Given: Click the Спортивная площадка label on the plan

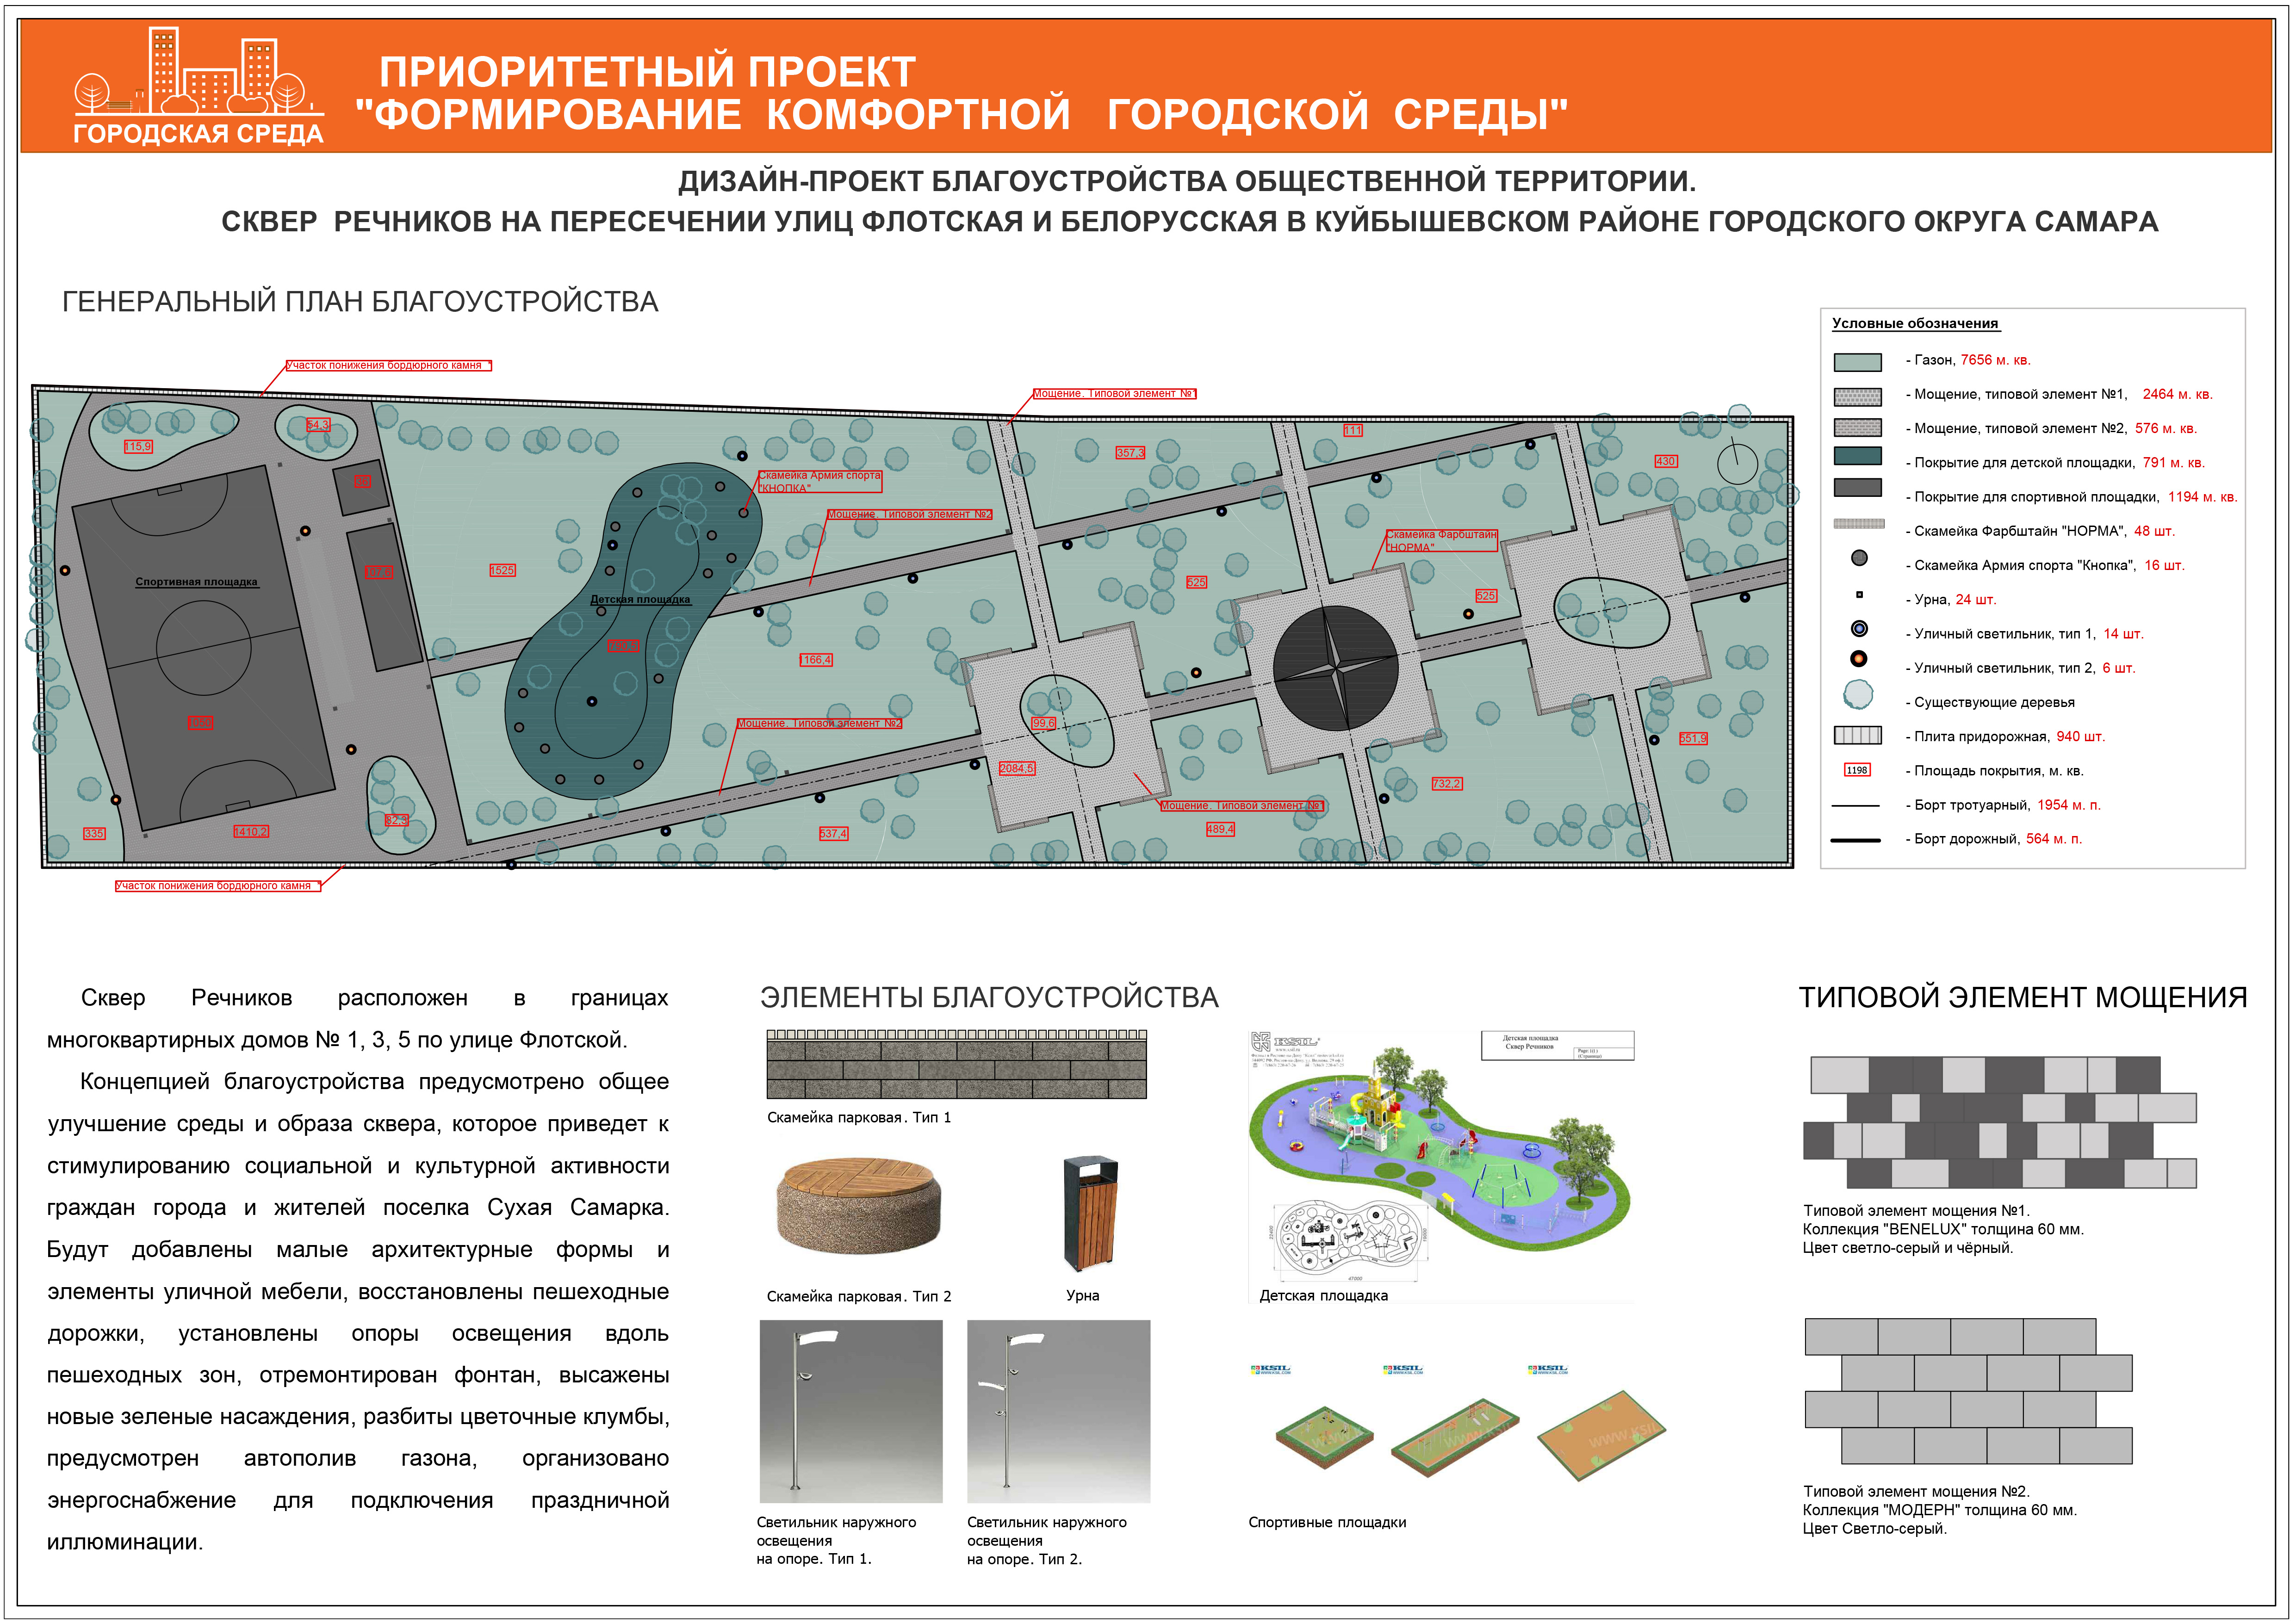Looking at the screenshot, I should click(x=196, y=582).
